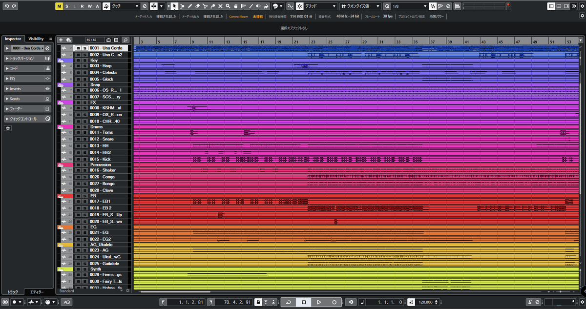Select the Play speaker tool
This screenshot has height=309, width=586.
(259, 6)
